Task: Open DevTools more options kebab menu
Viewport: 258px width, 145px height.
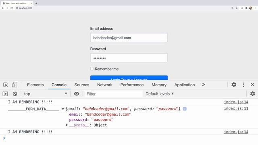Action: [x=243, y=85]
